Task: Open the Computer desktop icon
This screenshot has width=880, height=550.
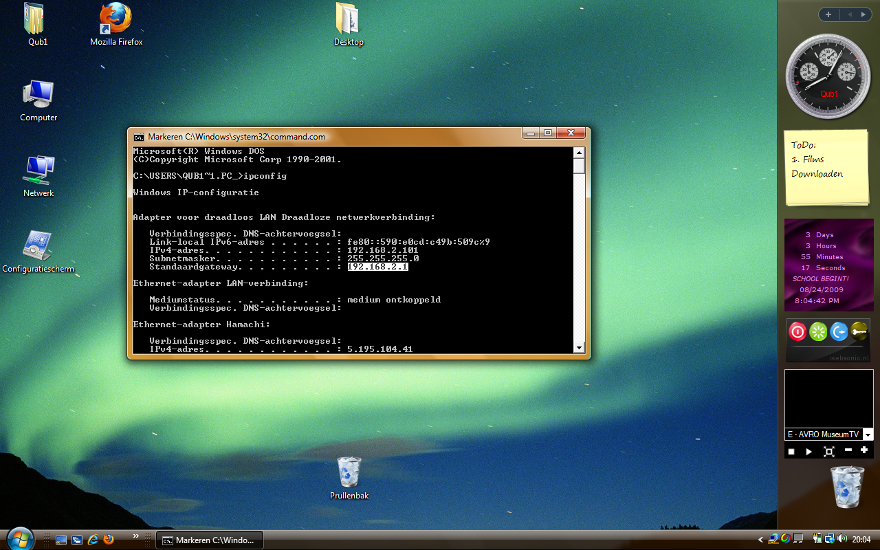Action: click(x=38, y=100)
